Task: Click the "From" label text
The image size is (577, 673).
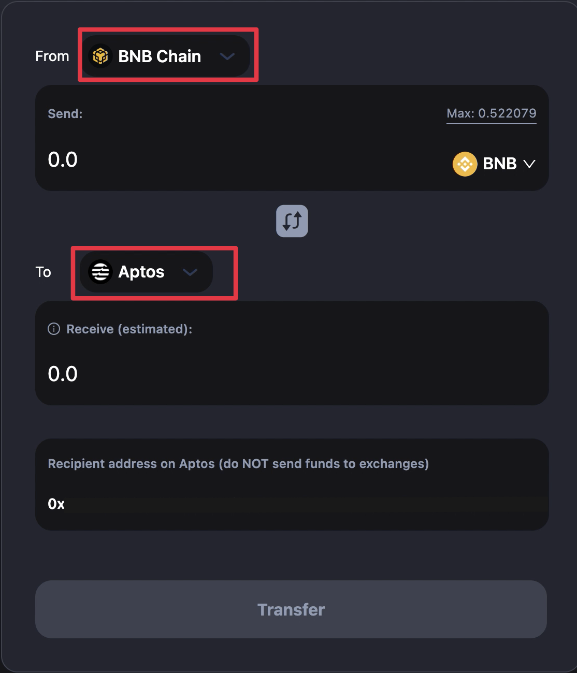Action: coord(52,56)
